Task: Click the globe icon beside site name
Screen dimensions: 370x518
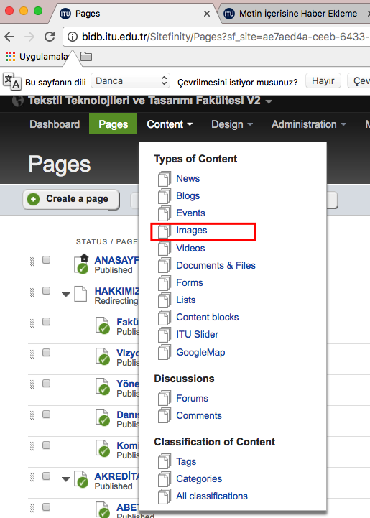Action: pyautogui.click(x=18, y=101)
